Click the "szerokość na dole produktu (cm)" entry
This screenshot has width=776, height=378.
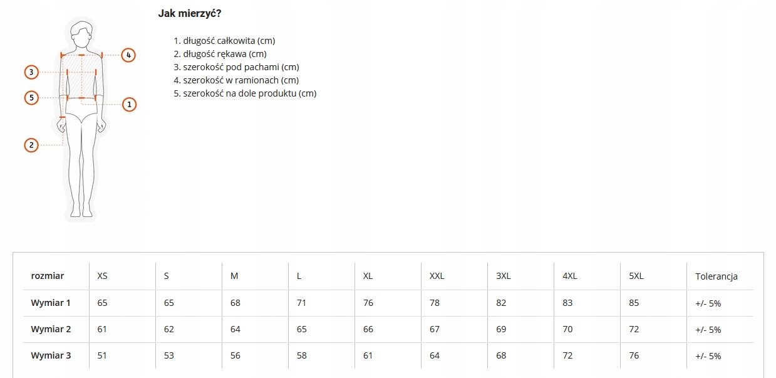click(250, 93)
